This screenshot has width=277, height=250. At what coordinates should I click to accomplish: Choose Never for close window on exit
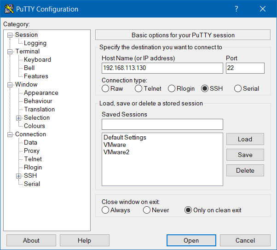(x=147, y=210)
